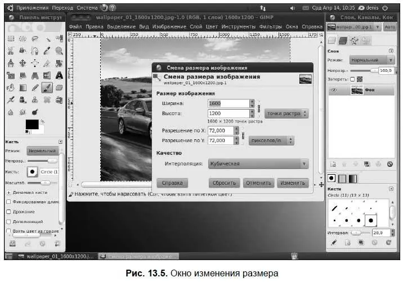Select the Flip tool
403x282 pixels.
click(x=47, y=75)
